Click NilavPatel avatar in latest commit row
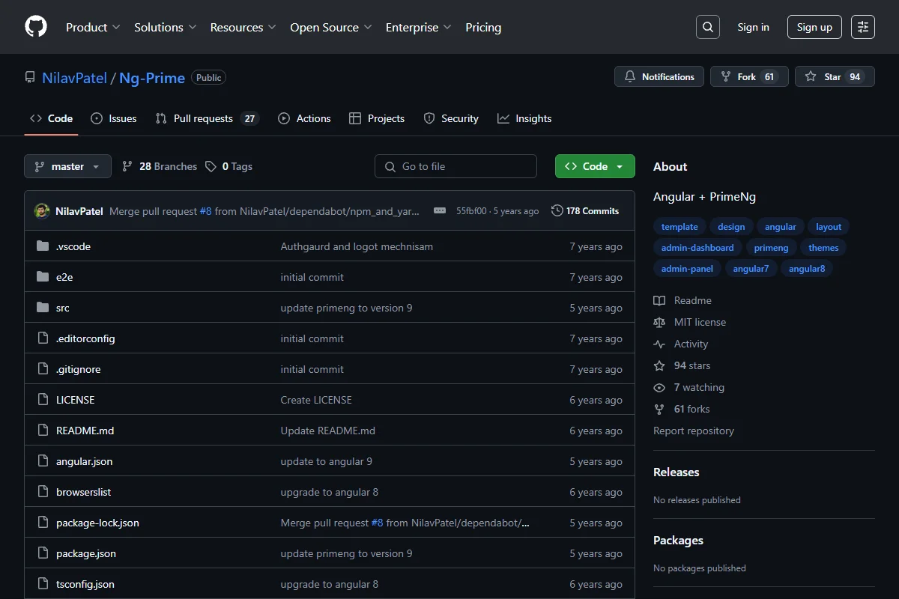The image size is (899, 599). click(x=42, y=211)
